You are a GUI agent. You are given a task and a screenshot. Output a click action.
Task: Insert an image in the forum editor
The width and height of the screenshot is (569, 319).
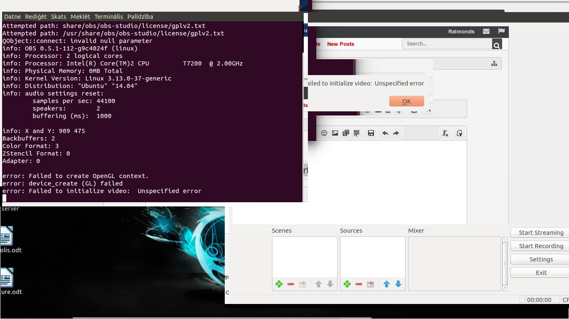335,133
